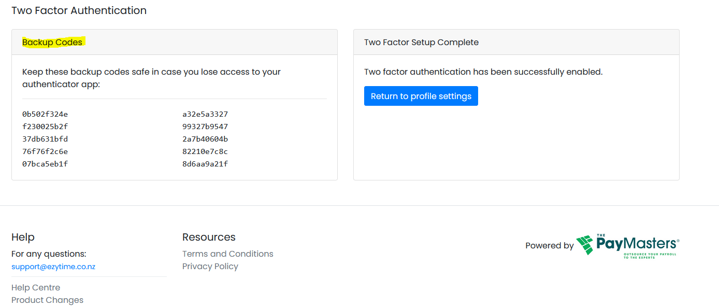Click backup code 37db631bfd
Image resolution: width=719 pixels, height=307 pixels.
coord(45,139)
